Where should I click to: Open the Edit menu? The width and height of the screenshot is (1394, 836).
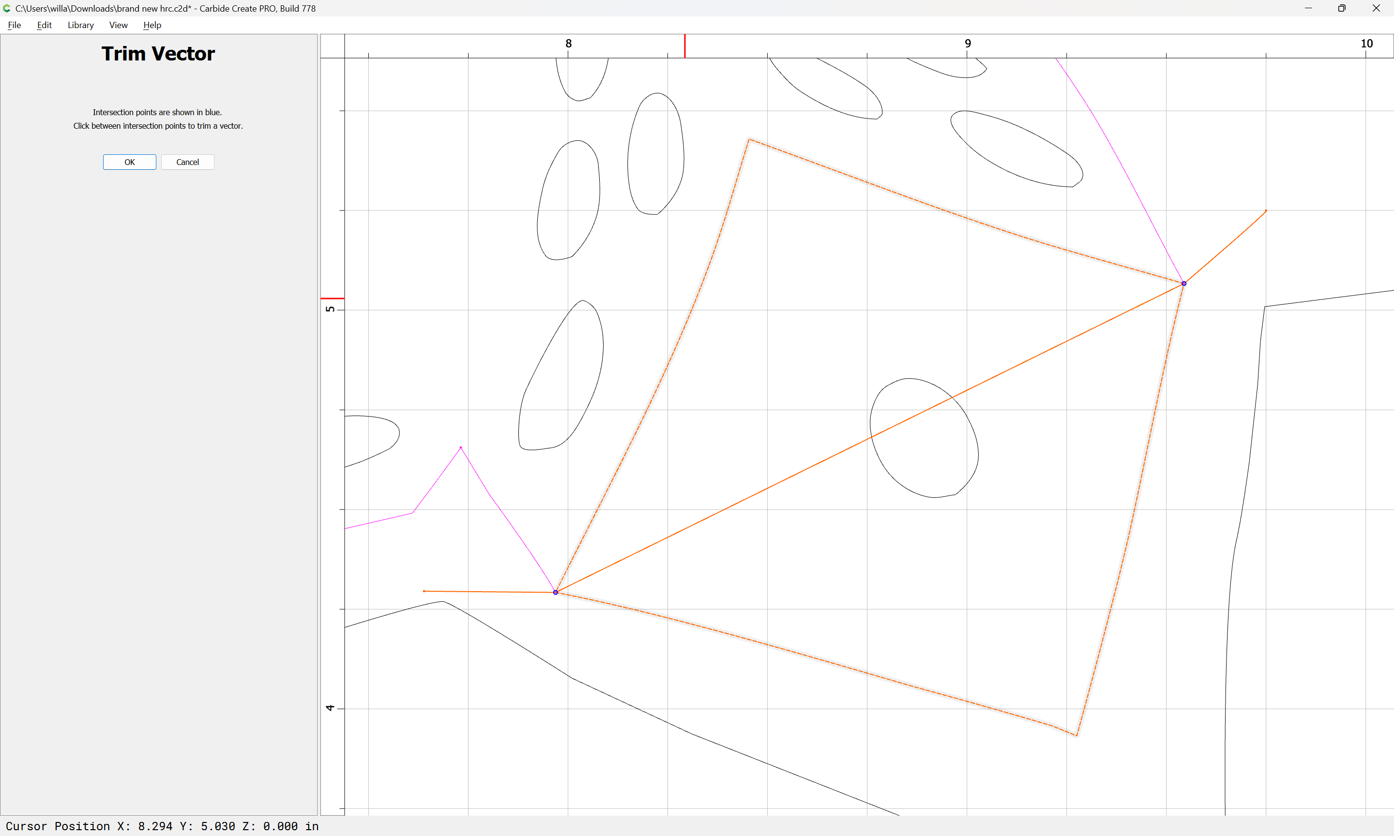tap(44, 25)
